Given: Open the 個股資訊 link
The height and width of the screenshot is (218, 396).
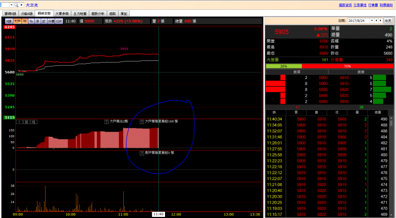Looking at the screenshot, I should [345, 5].
